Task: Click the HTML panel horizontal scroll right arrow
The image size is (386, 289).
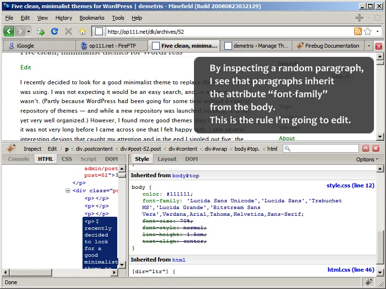Action: tap(114, 272)
